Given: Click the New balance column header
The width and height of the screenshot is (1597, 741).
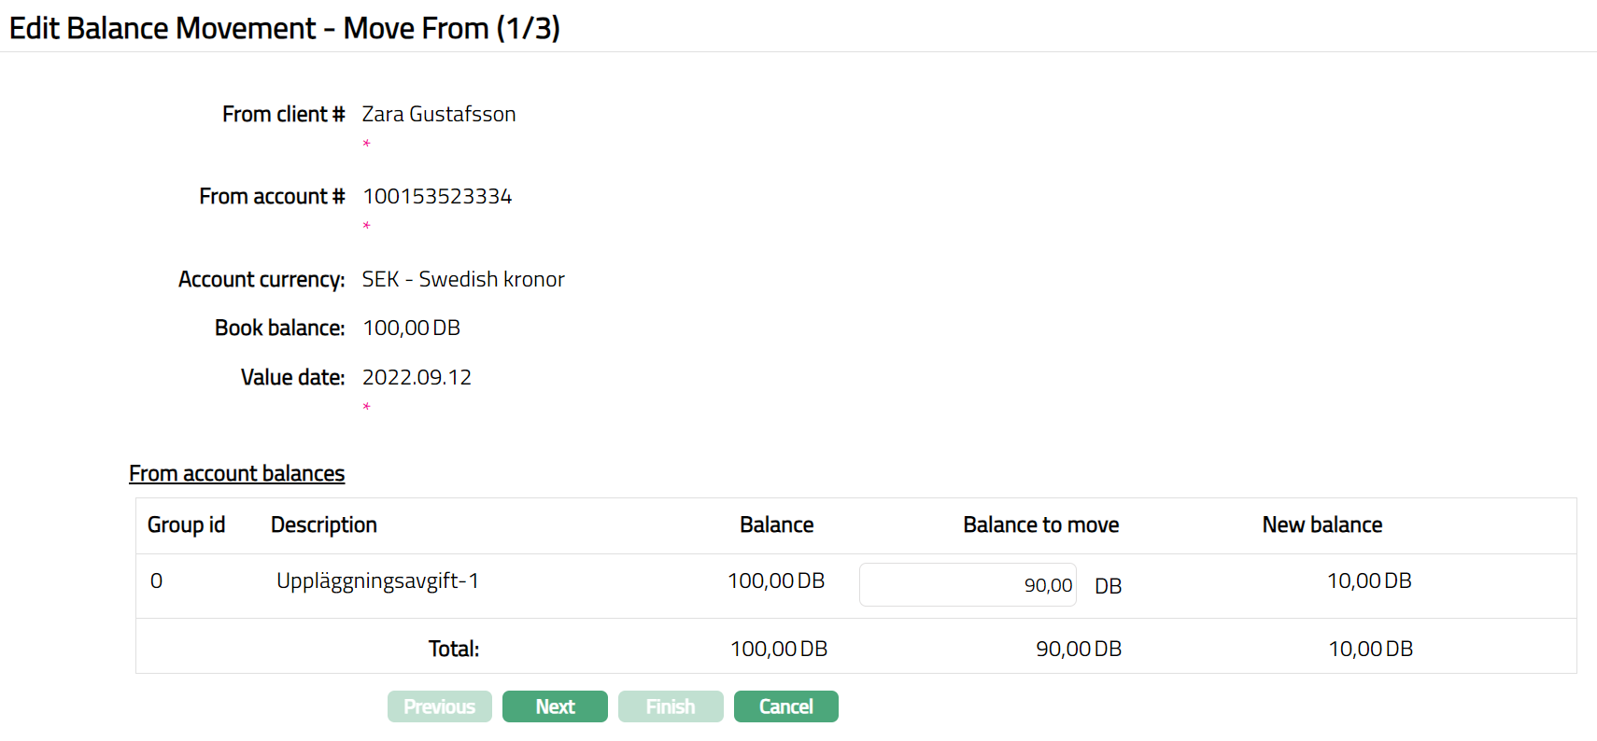Looking at the screenshot, I should coord(1321,524).
